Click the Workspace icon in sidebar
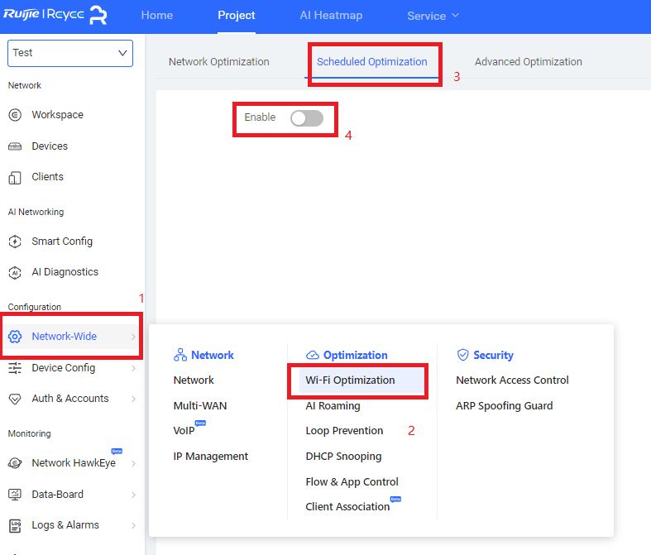Screen dimensions: 651x555 (x=15, y=115)
